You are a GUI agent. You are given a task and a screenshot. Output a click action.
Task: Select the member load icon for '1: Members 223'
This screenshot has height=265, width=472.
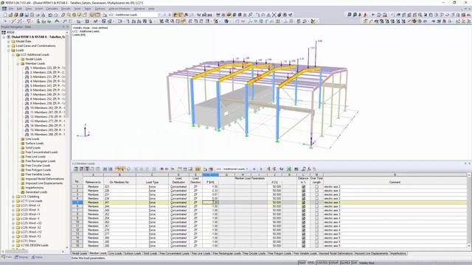tap(27, 68)
